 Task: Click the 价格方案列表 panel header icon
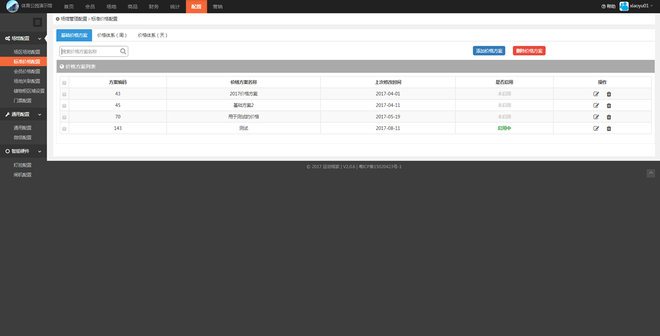pos(62,66)
